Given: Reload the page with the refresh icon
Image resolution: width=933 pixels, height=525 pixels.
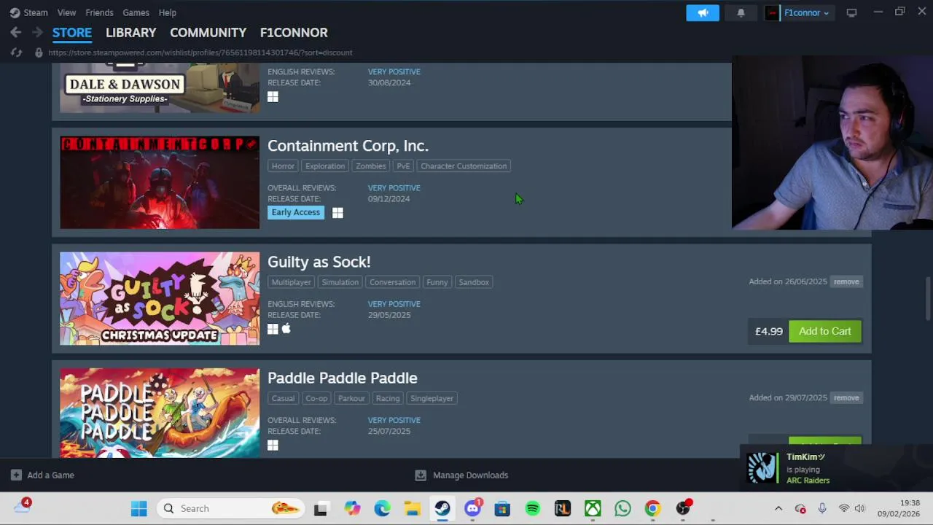Looking at the screenshot, I should tap(16, 52).
